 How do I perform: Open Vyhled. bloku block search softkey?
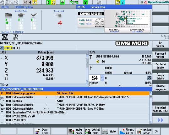pyautogui.click(x=93, y=131)
